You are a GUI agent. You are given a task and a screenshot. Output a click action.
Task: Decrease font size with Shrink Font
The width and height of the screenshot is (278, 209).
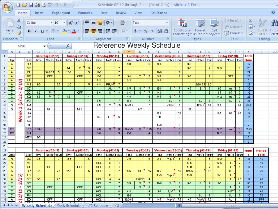click(x=77, y=23)
